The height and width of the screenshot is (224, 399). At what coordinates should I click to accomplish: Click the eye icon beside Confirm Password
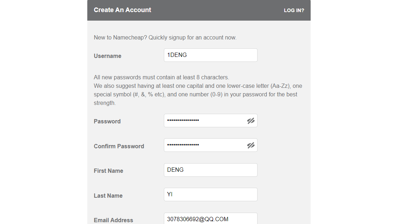[x=251, y=145]
